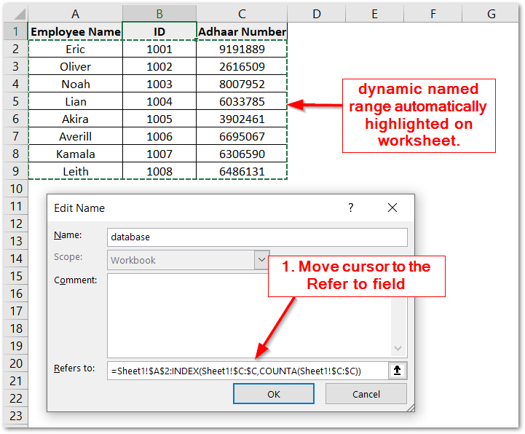Open the Scope dropdown arrow
Viewport: 525px width, 434px height.
261,260
